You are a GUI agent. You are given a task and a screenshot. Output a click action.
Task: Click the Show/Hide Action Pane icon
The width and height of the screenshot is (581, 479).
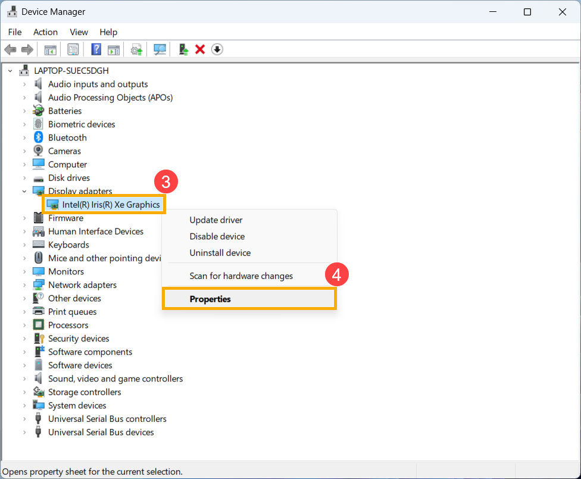tap(113, 49)
